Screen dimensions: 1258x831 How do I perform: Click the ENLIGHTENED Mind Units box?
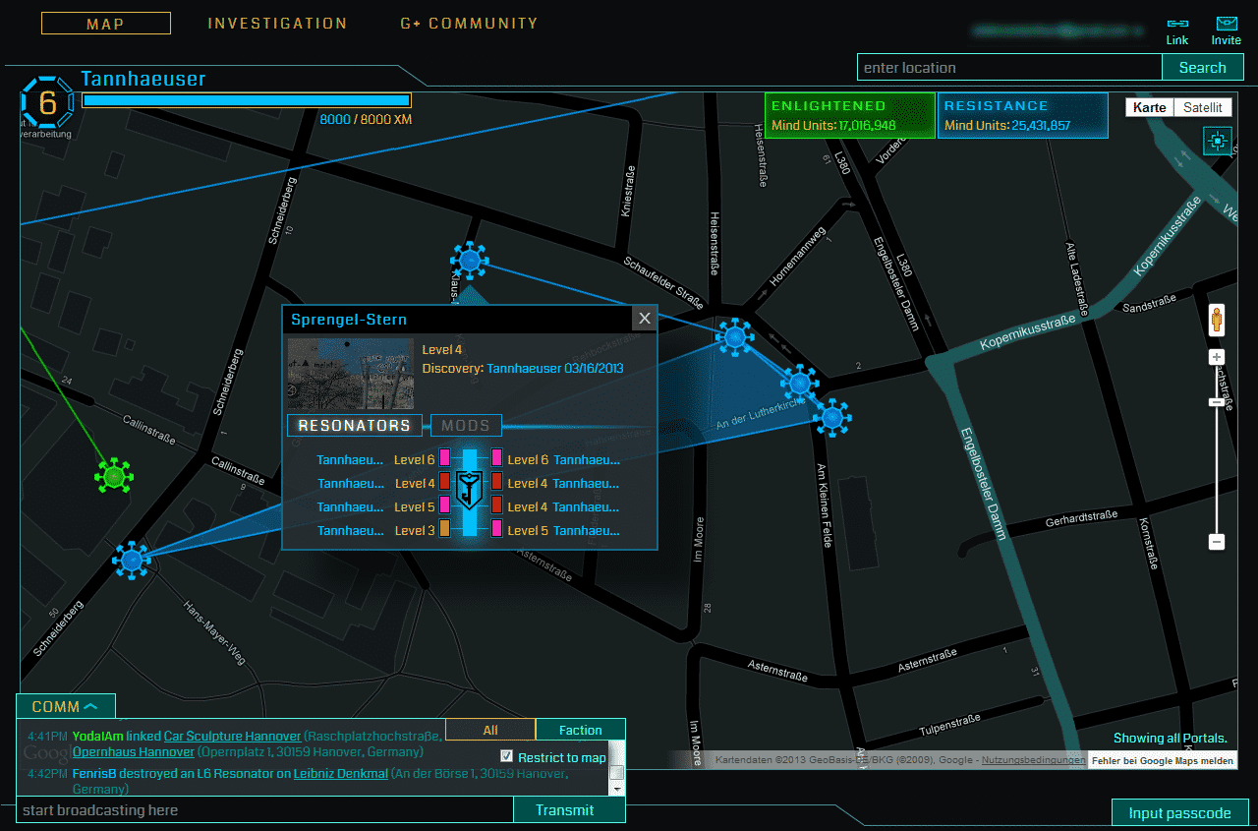click(849, 115)
